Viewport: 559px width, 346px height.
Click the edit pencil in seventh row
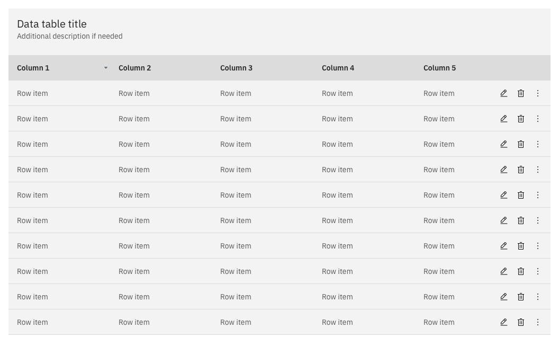(x=503, y=246)
